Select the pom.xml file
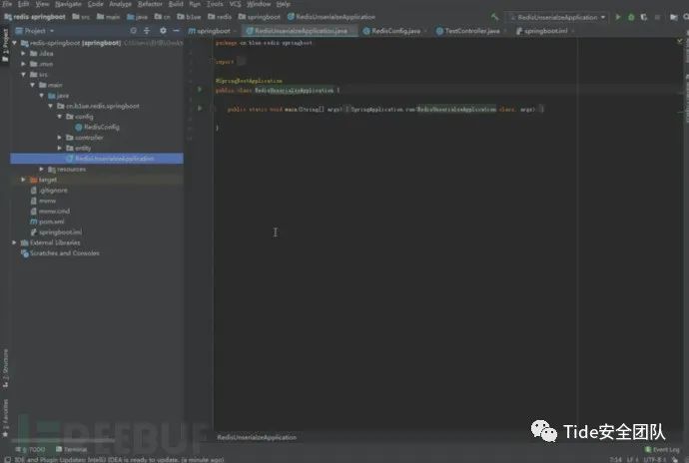 coord(47,222)
